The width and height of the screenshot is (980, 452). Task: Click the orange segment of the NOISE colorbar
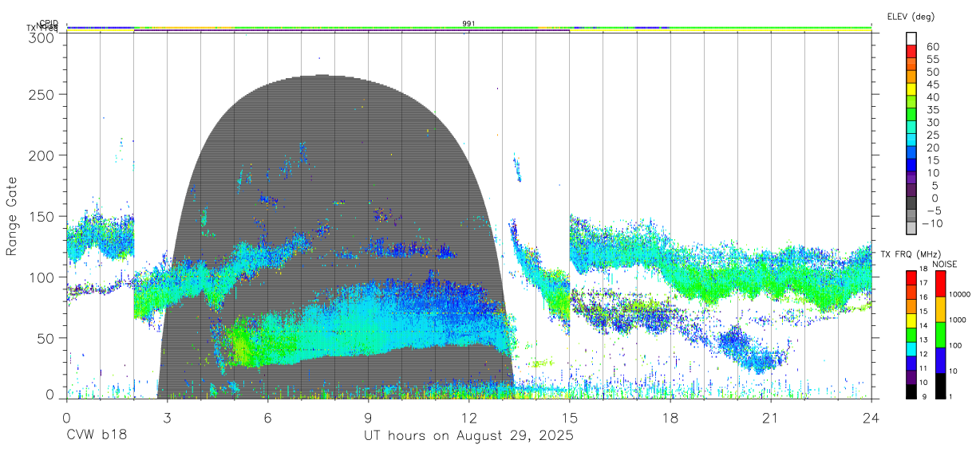tap(939, 309)
